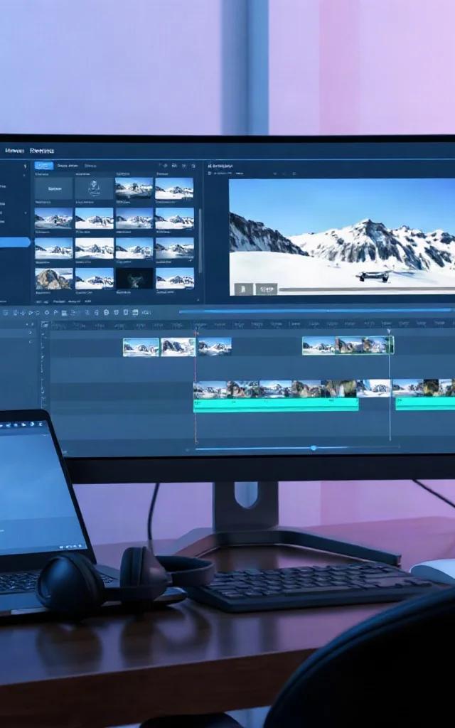
Task: Select the clip just left of red playhead
Action: point(178,347)
